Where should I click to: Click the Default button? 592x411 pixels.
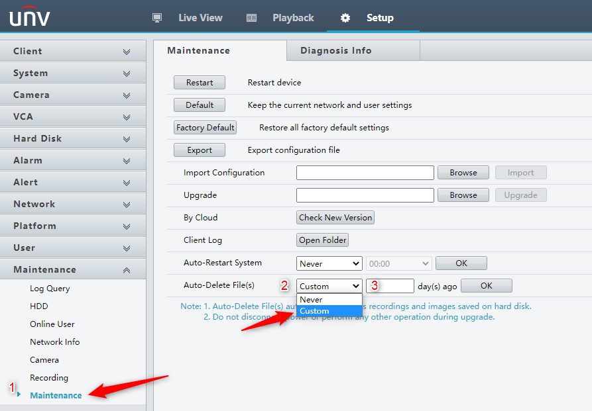point(200,105)
